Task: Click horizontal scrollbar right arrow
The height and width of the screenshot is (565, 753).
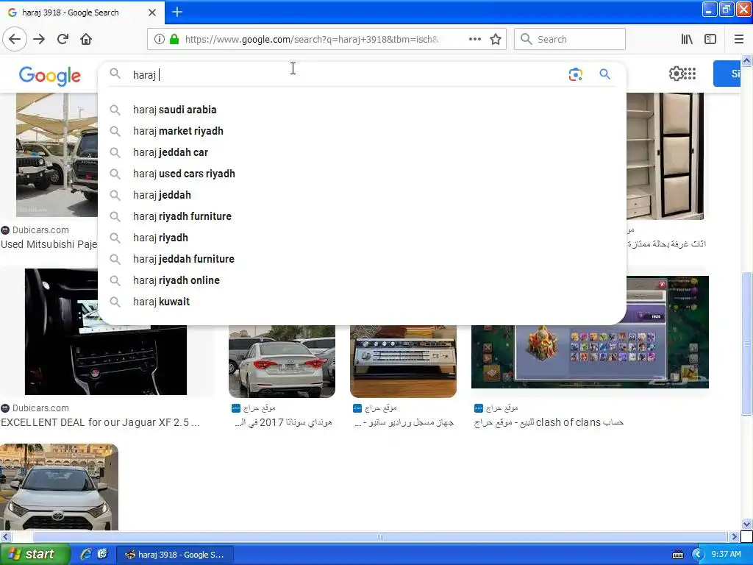Action: coord(735,536)
